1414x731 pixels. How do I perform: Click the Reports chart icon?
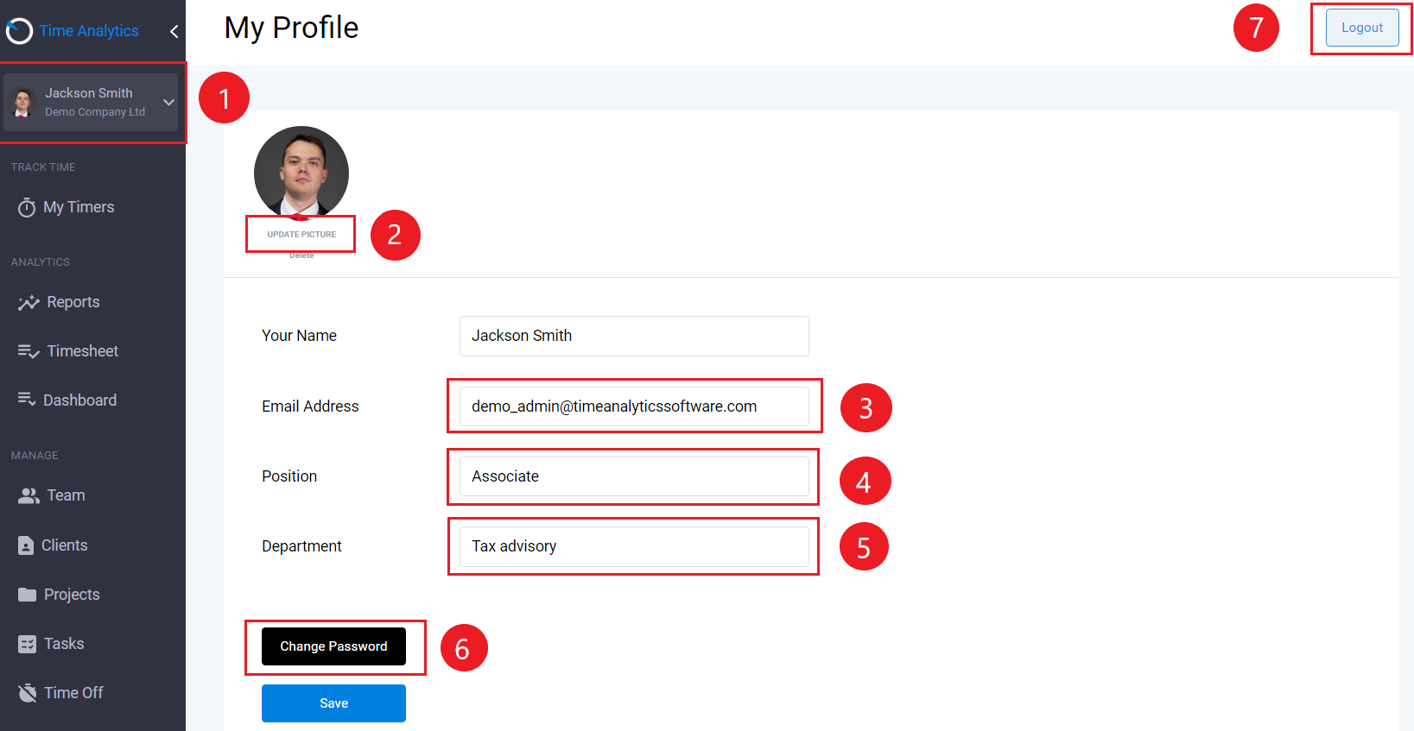pyautogui.click(x=29, y=302)
